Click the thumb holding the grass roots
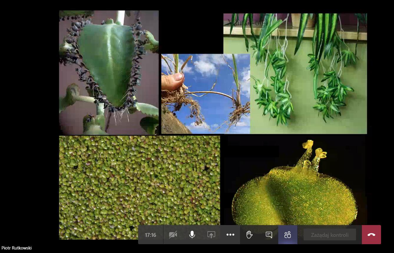Screen dimensions: 394x253 [174, 81]
